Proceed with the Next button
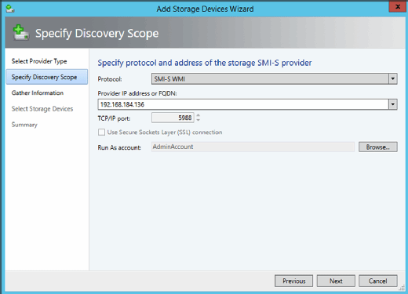The image size is (408, 294). tap(336, 281)
